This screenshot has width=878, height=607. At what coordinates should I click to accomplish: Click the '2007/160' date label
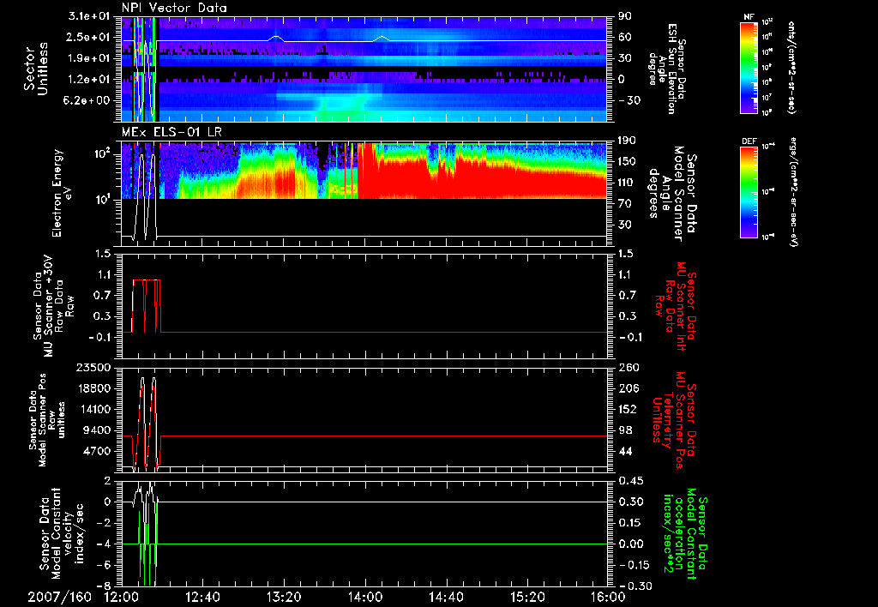click(x=59, y=597)
